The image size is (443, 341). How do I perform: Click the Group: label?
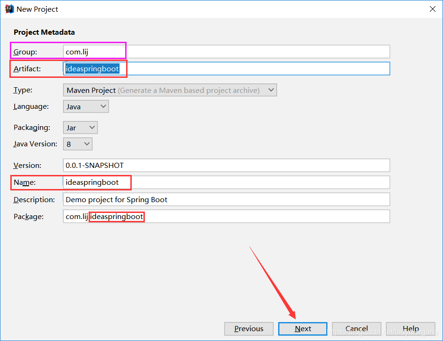point(25,52)
